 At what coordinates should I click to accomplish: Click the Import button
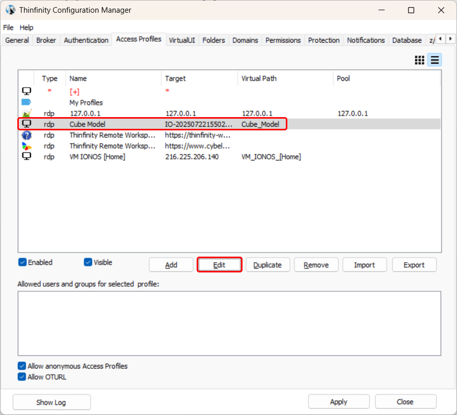pos(365,265)
